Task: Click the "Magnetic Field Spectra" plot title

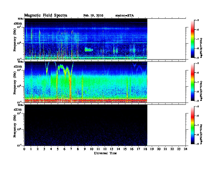Action: pos(46,15)
